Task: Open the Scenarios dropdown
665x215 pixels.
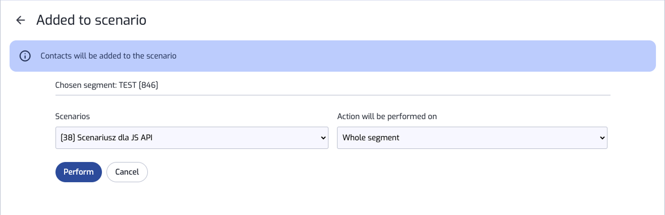Action: point(192,138)
